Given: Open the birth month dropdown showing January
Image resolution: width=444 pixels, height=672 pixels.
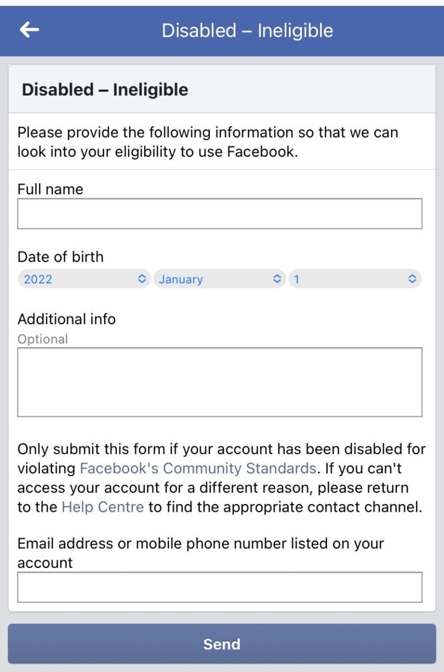Looking at the screenshot, I should point(219,279).
